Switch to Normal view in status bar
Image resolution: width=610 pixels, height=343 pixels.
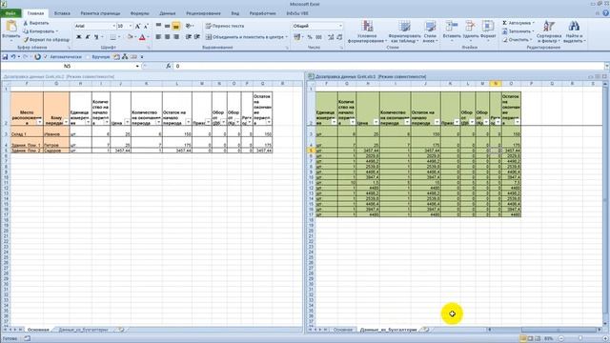tap(523, 339)
